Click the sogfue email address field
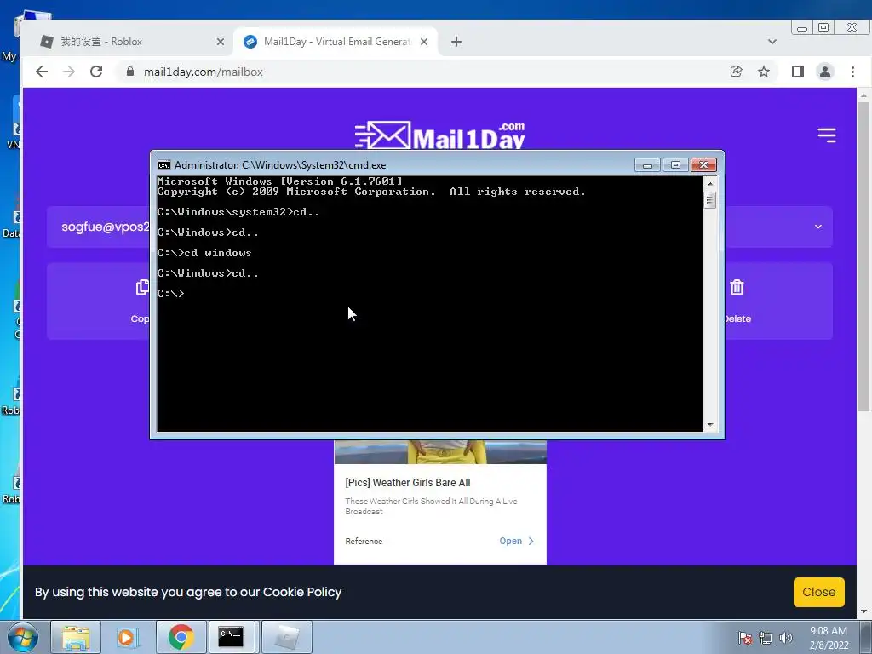 click(x=106, y=227)
